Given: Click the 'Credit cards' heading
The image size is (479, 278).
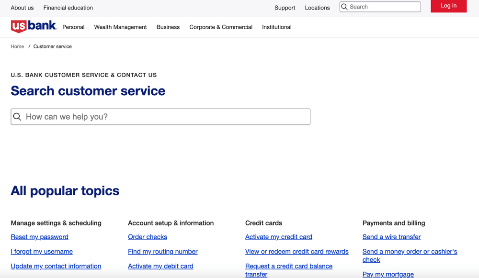Looking at the screenshot, I should (x=263, y=223).
